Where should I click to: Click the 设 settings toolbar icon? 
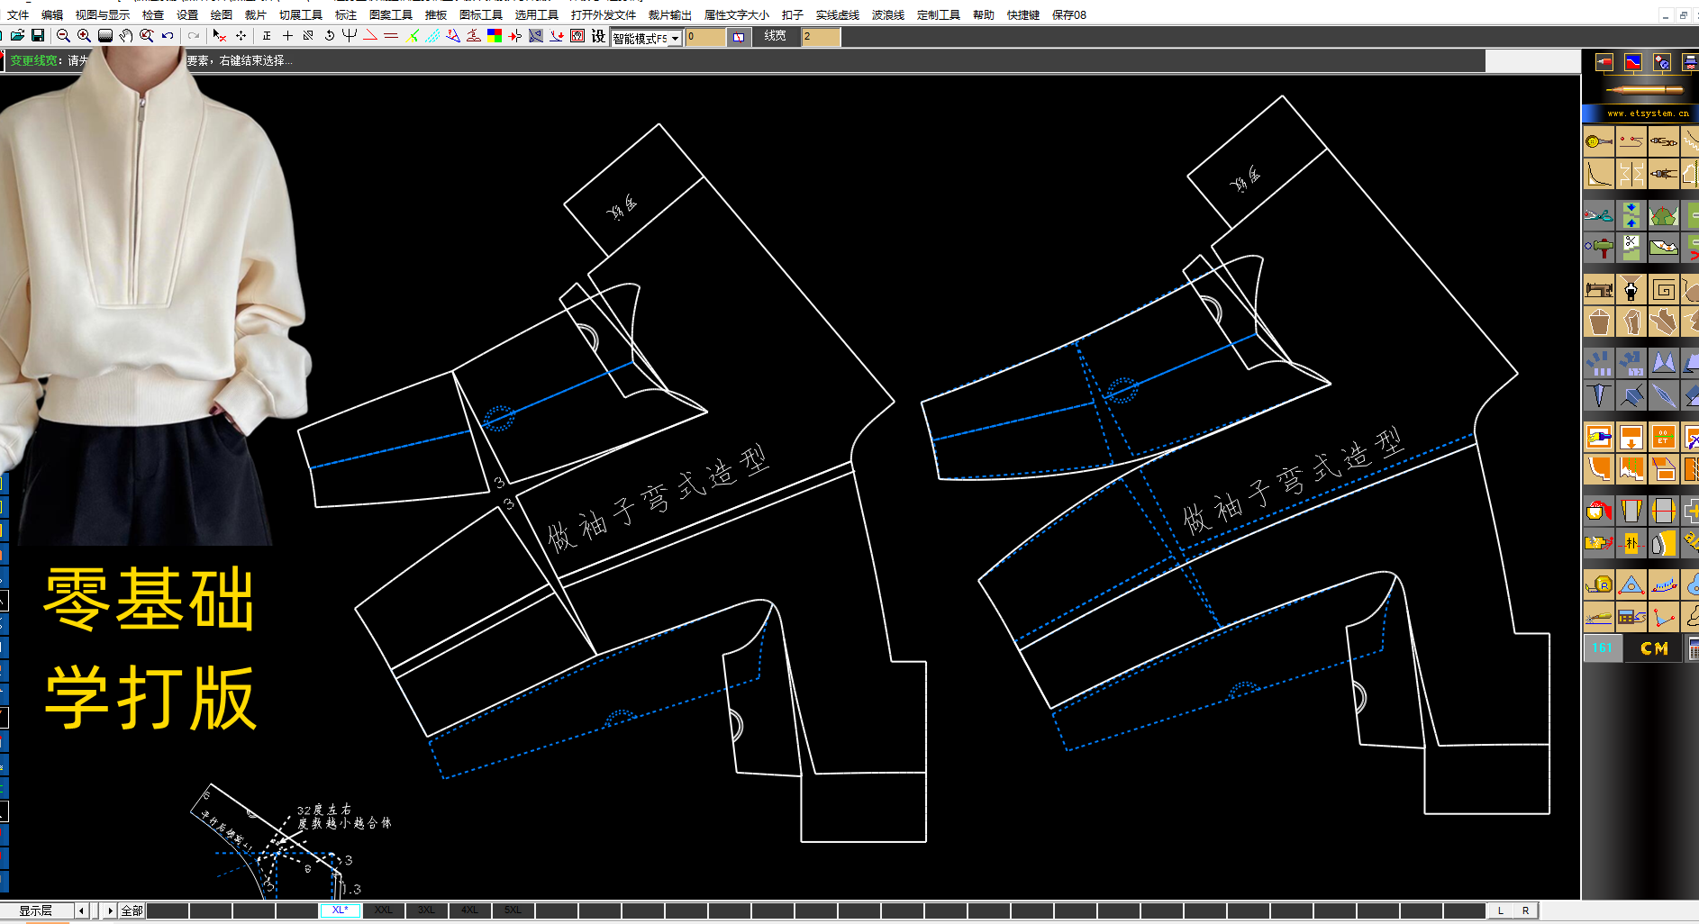[598, 36]
